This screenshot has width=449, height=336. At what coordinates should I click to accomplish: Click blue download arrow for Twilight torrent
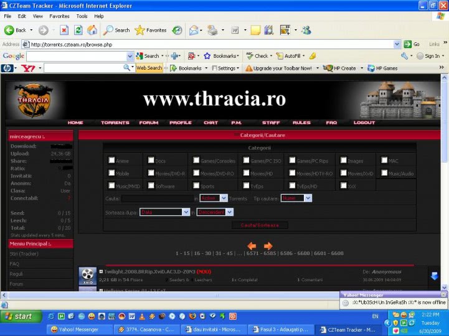434,276
